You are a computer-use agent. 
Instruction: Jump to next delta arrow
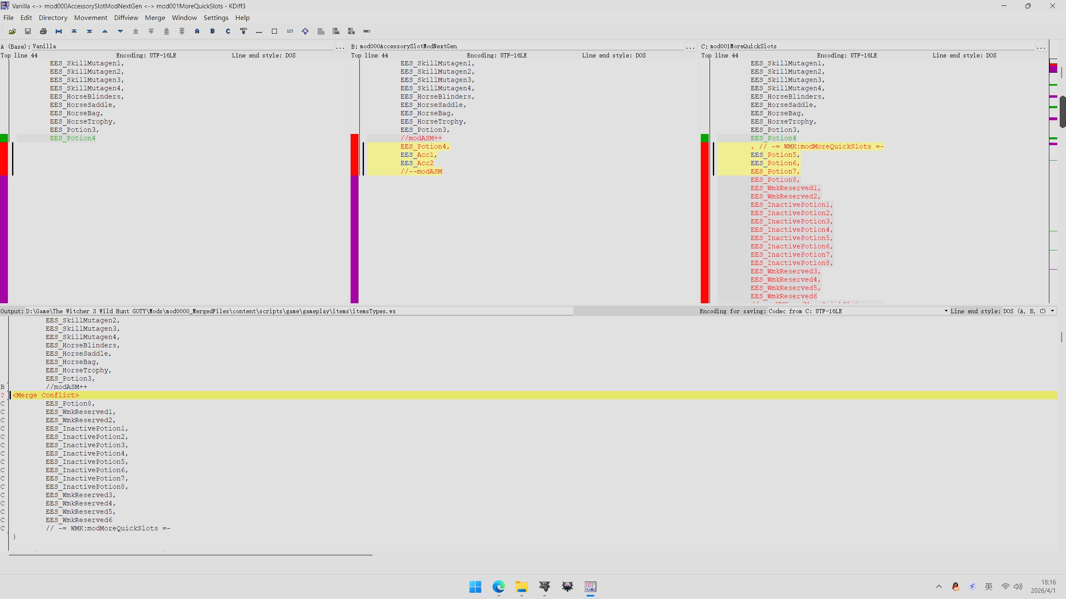click(x=120, y=31)
